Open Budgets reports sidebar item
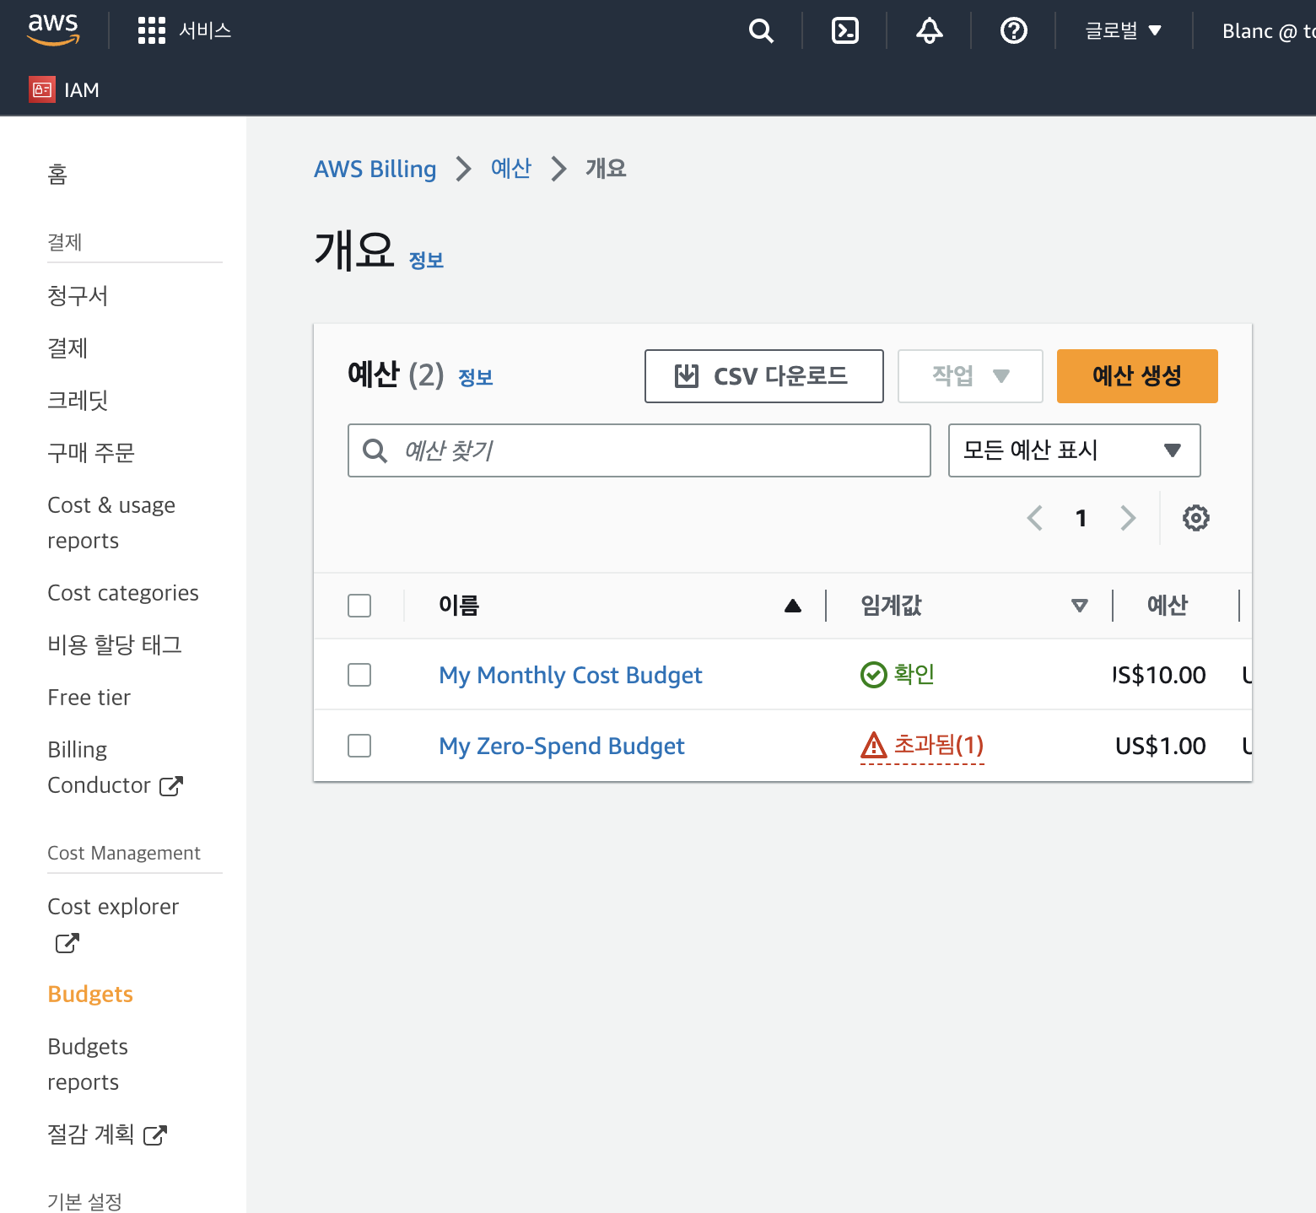This screenshot has height=1213, width=1316. (88, 1065)
